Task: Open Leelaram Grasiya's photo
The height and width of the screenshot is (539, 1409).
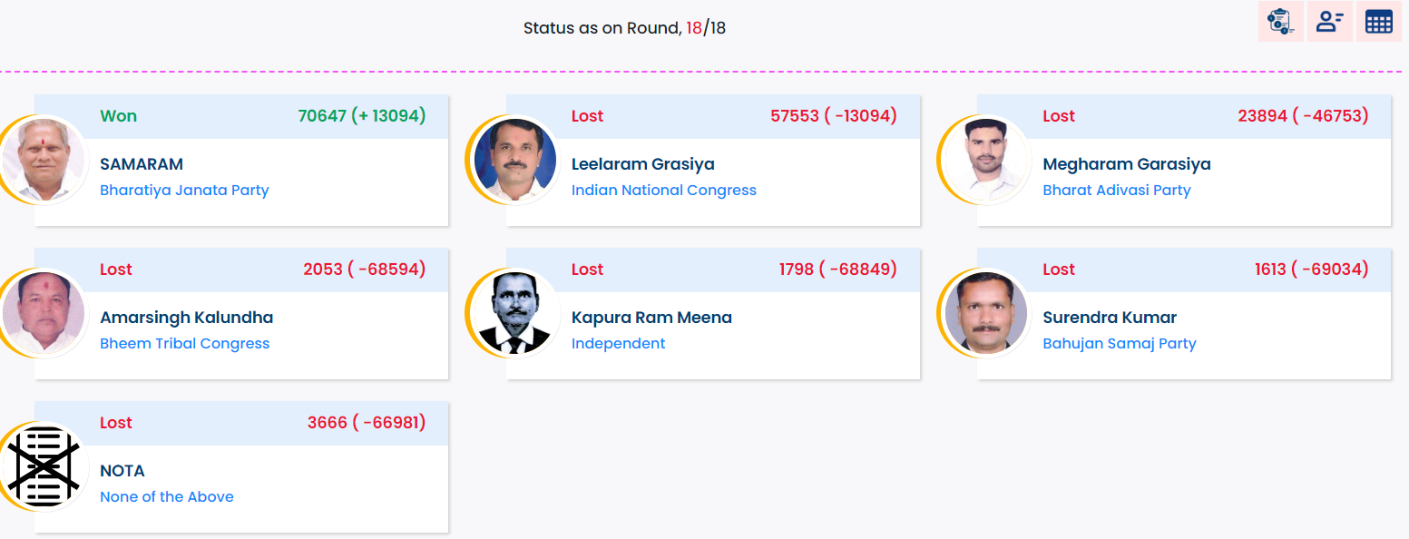Action: tap(514, 160)
